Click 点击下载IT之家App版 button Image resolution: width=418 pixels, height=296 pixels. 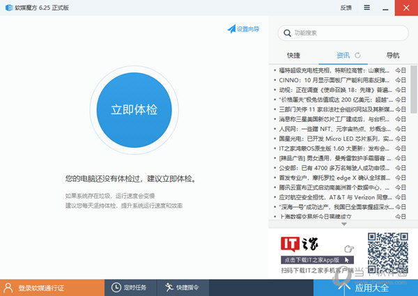[317, 260]
